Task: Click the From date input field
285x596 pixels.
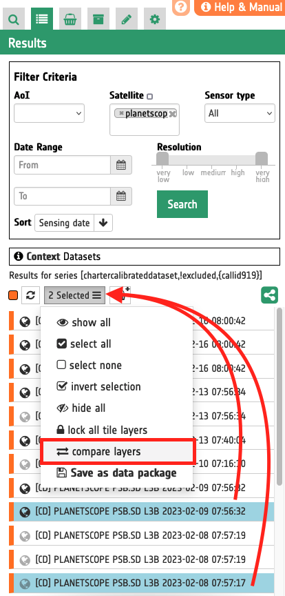Action: click(62, 165)
